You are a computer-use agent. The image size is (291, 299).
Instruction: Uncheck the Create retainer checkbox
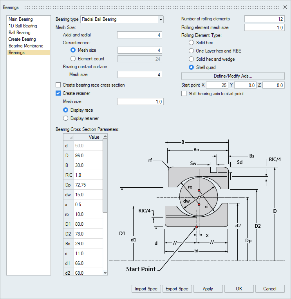point(58,93)
